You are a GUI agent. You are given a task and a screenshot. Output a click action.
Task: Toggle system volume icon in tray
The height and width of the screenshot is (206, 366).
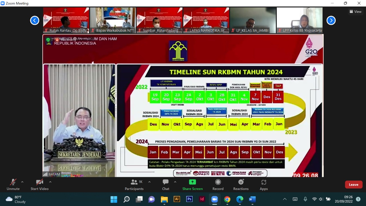[321, 199]
